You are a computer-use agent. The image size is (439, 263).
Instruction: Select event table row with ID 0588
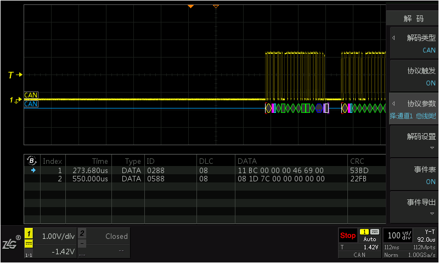tap(205, 179)
